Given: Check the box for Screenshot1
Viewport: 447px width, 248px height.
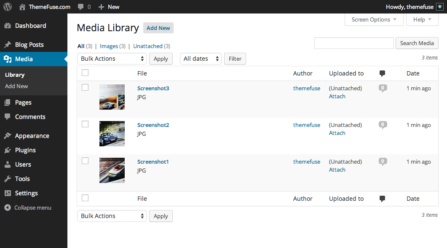Looking at the screenshot, I should (x=85, y=161).
